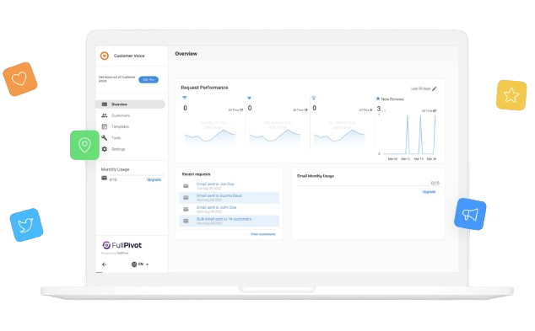This screenshot has width=535, height=331.
Task: Click the green location pin icon
Action: pos(84,145)
